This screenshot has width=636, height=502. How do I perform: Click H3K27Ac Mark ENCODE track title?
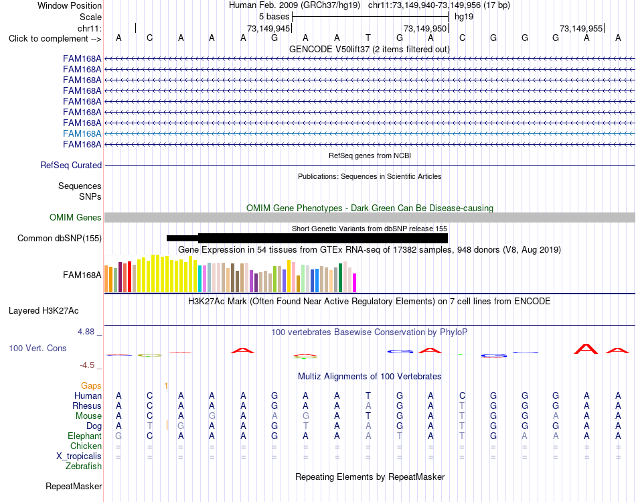click(x=370, y=302)
